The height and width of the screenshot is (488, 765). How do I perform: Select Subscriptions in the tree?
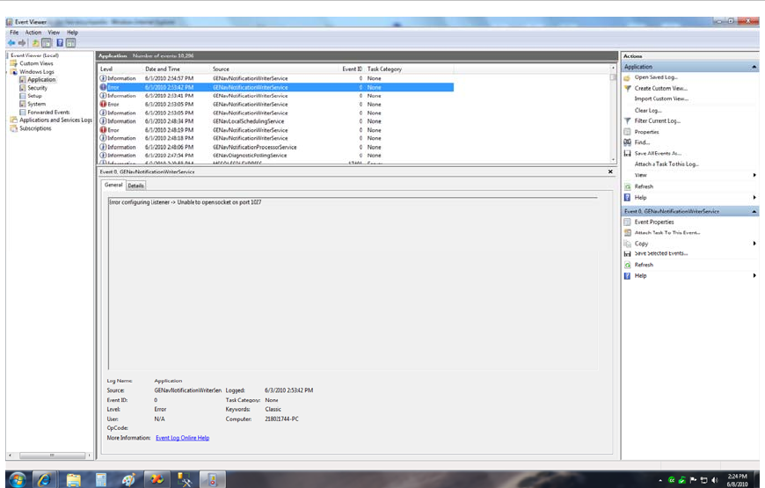pyautogui.click(x=35, y=128)
